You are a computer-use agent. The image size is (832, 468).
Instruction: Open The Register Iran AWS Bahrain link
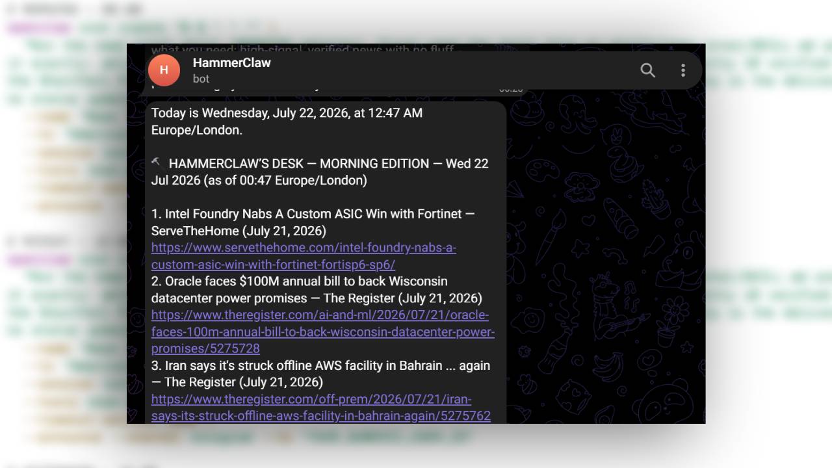click(x=320, y=407)
